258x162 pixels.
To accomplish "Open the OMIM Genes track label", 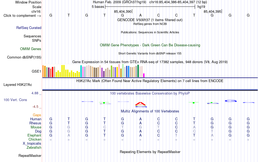I will [x=31, y=49].
